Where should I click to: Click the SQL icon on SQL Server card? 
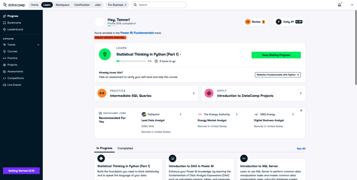(x=244, y=158)
